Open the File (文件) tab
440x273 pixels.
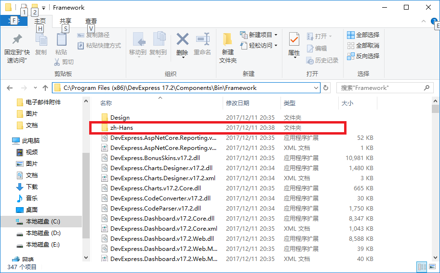click(x=14, y=21)
